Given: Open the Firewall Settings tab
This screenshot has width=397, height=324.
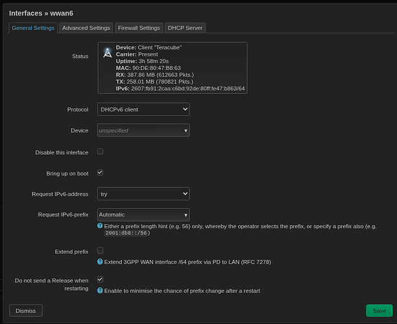Looking at the screenshot, I should pos(139,28).
